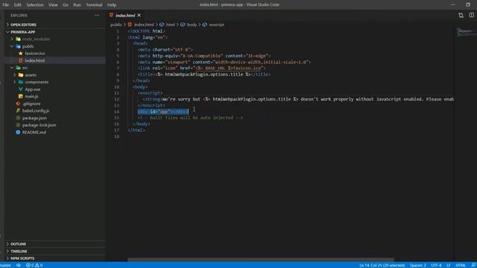Open App.vue file
477x268 pixels.
coord(33,89)
